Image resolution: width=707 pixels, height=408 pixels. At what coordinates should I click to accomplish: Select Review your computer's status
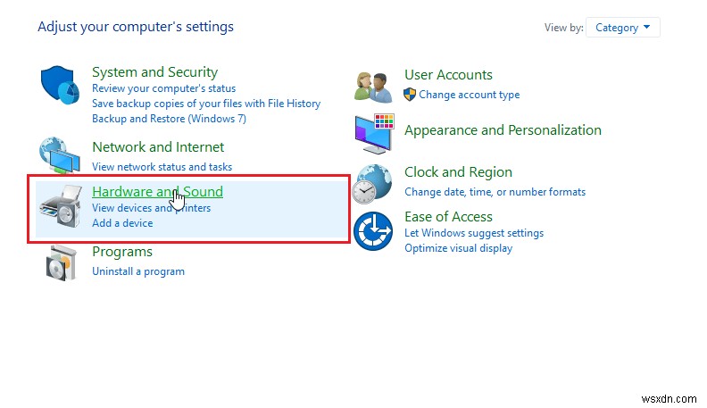pos(163,88)
